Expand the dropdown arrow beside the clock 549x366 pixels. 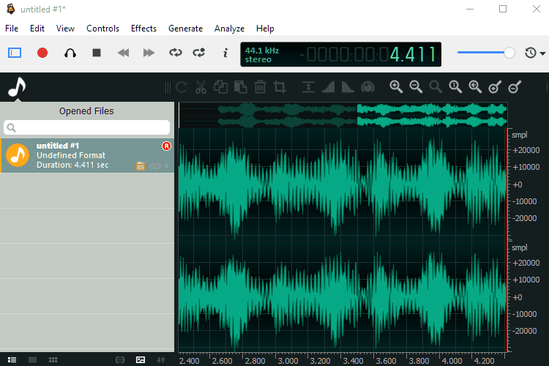tap(542, 53)
